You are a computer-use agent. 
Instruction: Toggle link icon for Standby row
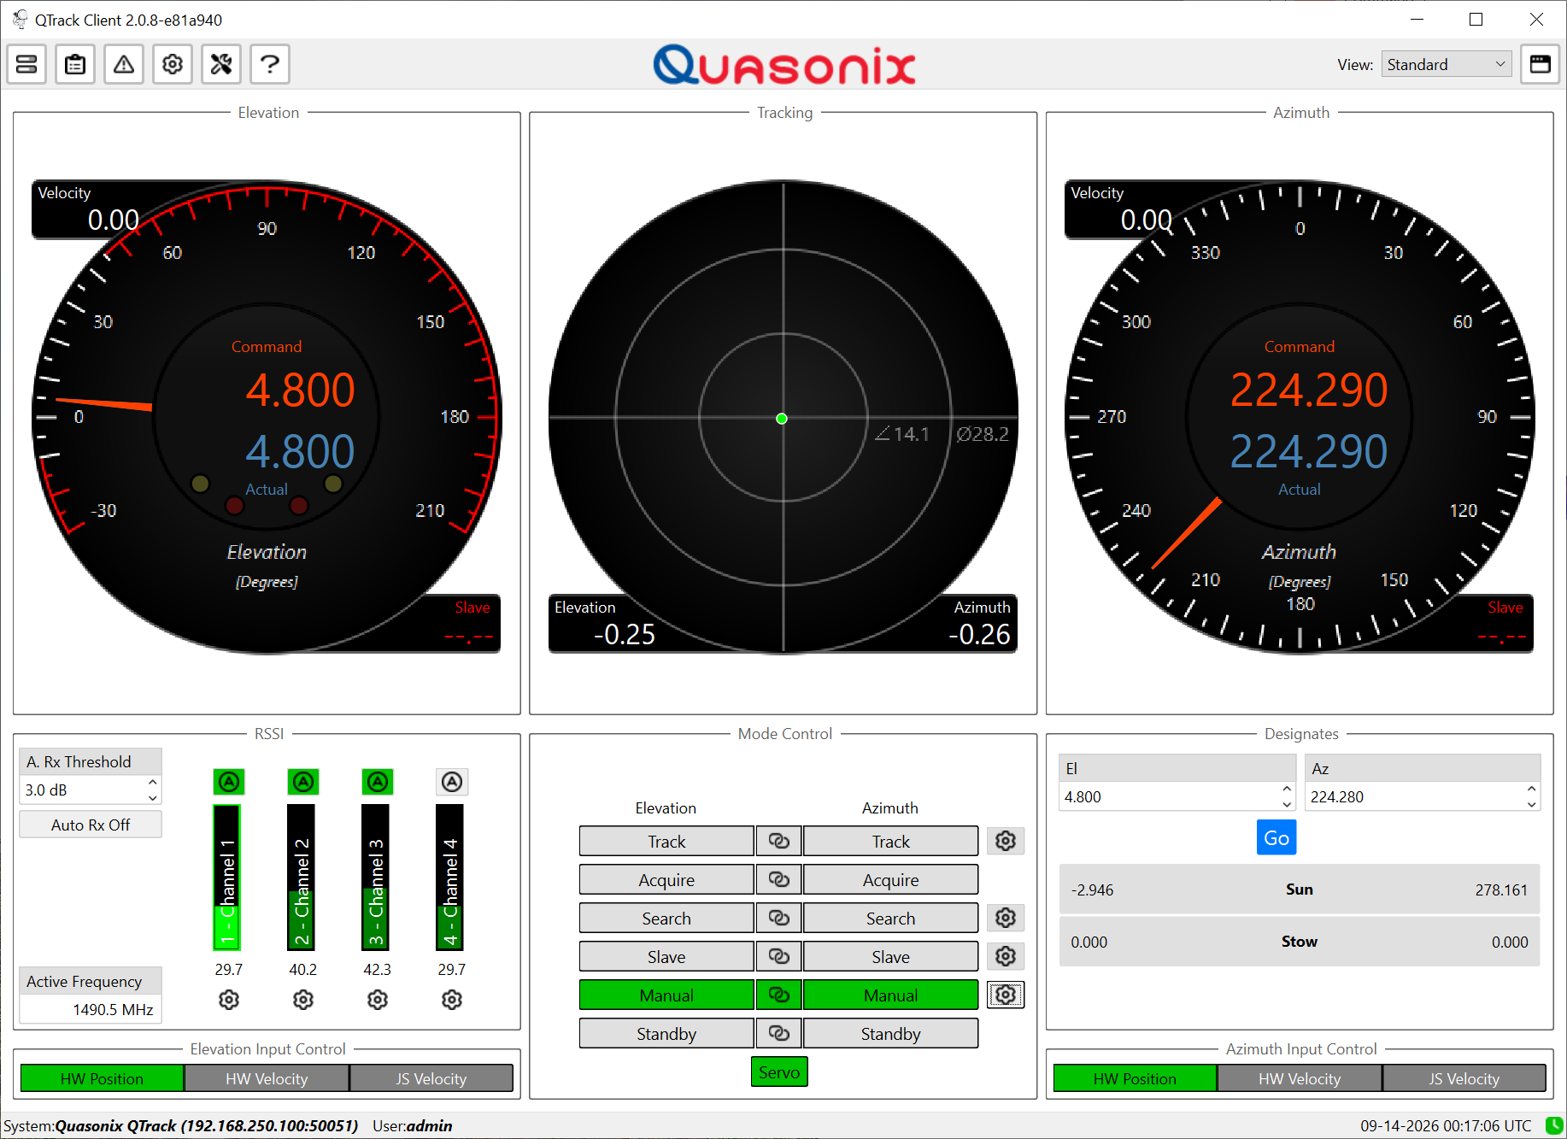pyautogui.click(x=778, y=1034)
